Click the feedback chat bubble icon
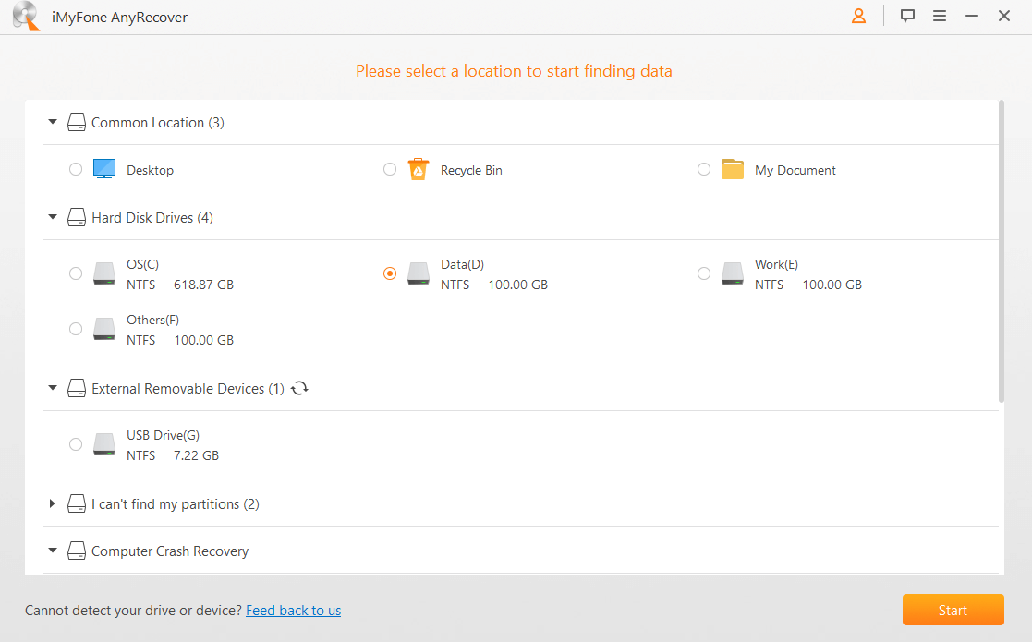1032x642 pixels. click(906, 16)
